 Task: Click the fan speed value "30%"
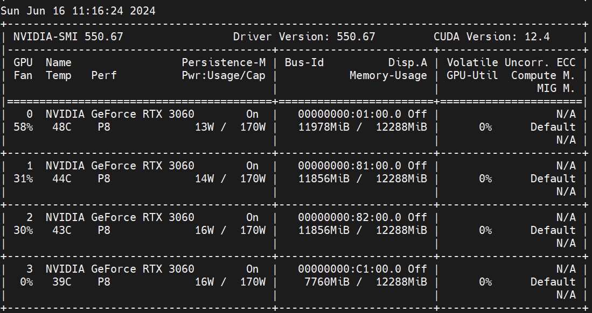click(23, 230)
